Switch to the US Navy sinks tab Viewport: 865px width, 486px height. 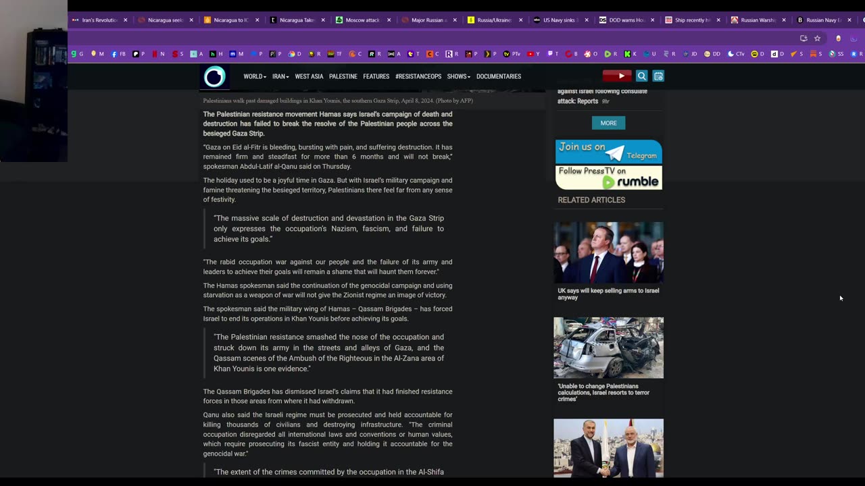pyautogui.click(x=560, y=20)
